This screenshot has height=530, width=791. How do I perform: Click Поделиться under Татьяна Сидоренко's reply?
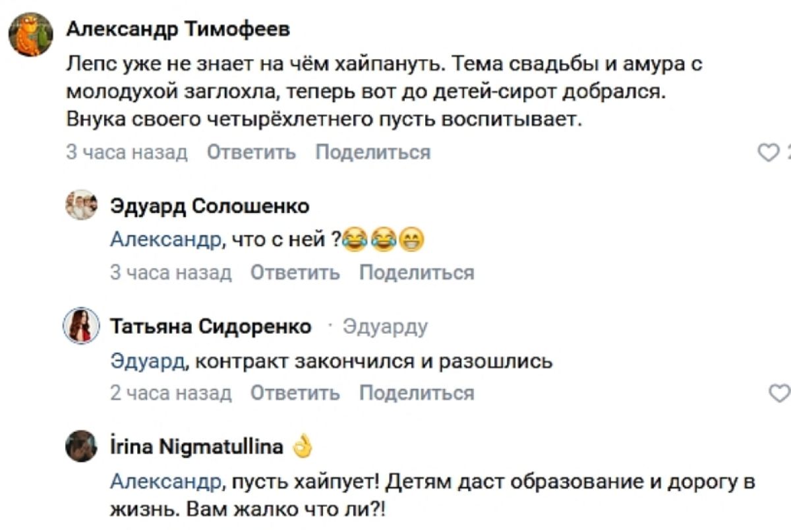(x=417, y=394)
